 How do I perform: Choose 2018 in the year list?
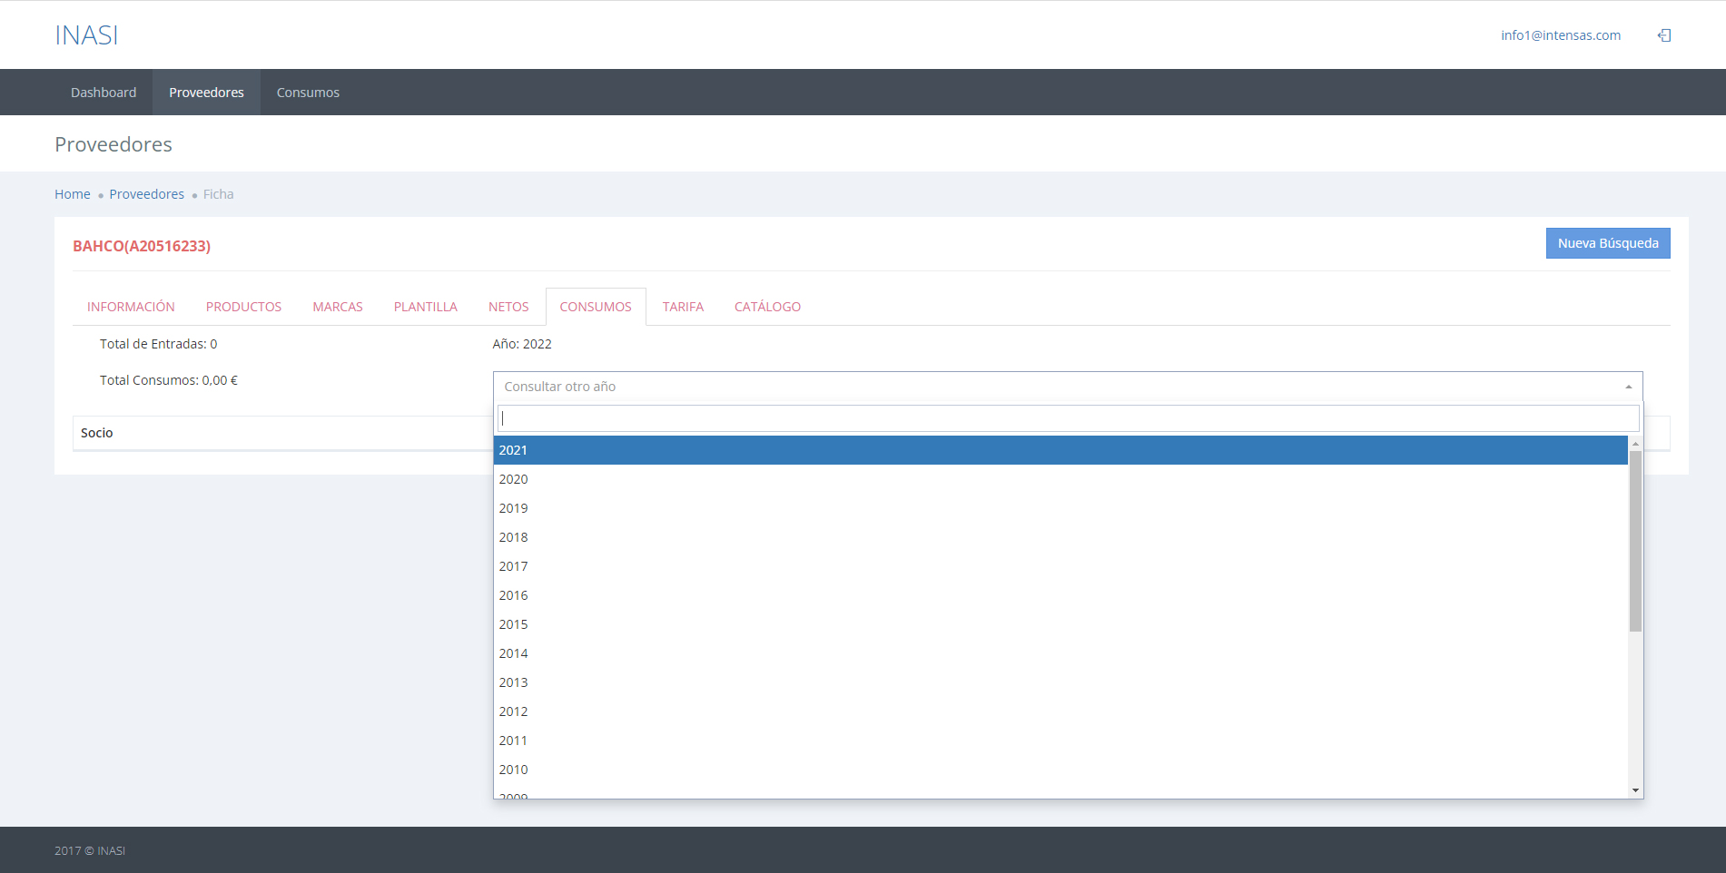pos(513,537)
